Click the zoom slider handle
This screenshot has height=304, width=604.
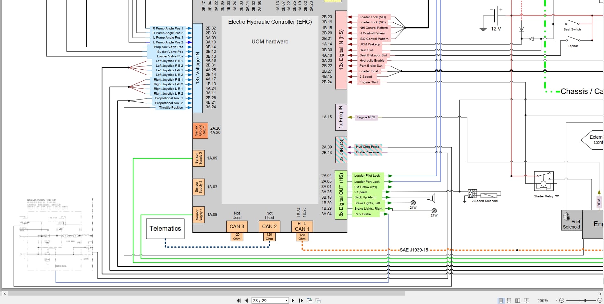585,300
